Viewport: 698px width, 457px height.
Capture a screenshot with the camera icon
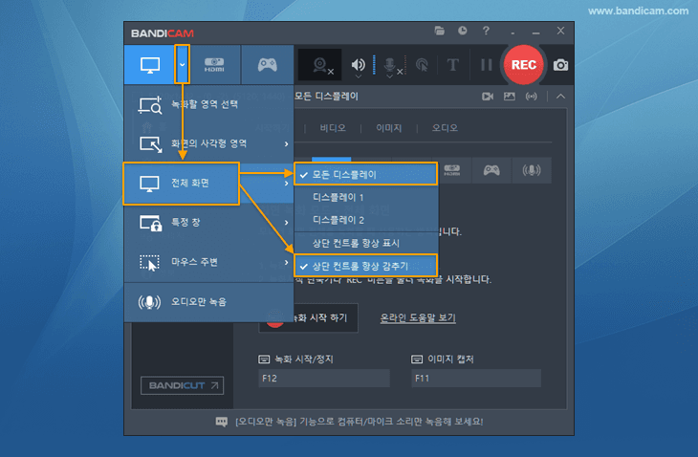click(x=560, y=65)
